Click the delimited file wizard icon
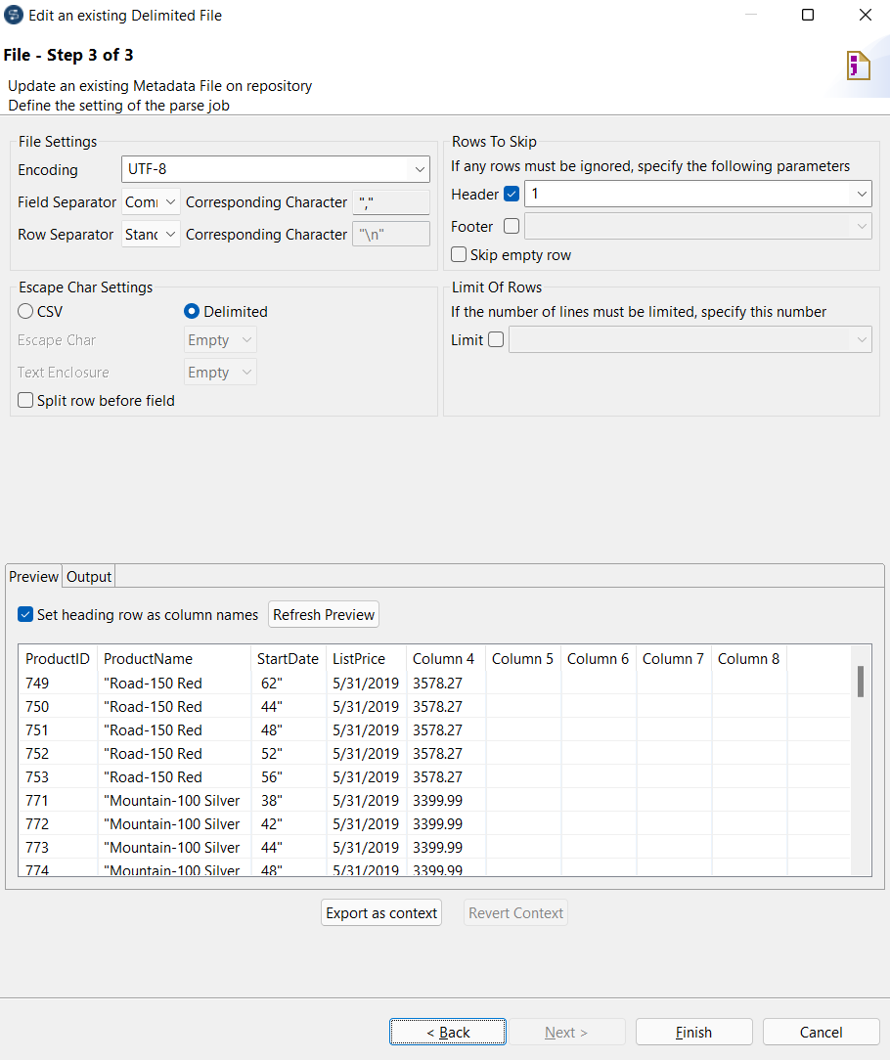This screenshot has height=1060, width=890. coord(859,66)
